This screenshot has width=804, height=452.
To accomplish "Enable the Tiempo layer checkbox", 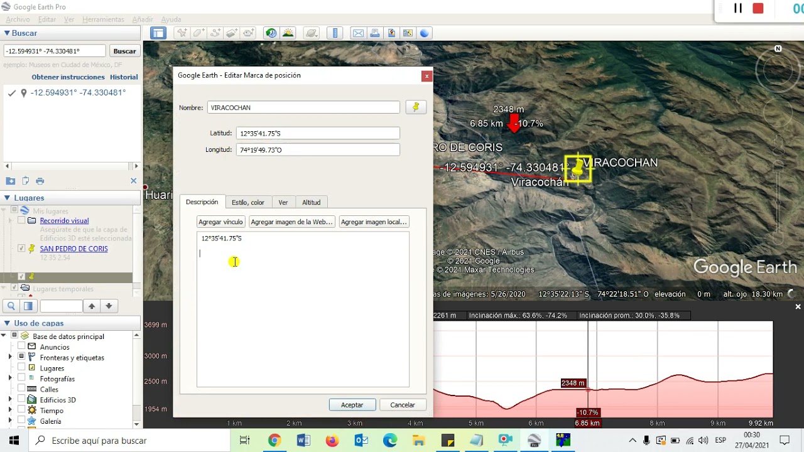I will [x=22, y=411].
